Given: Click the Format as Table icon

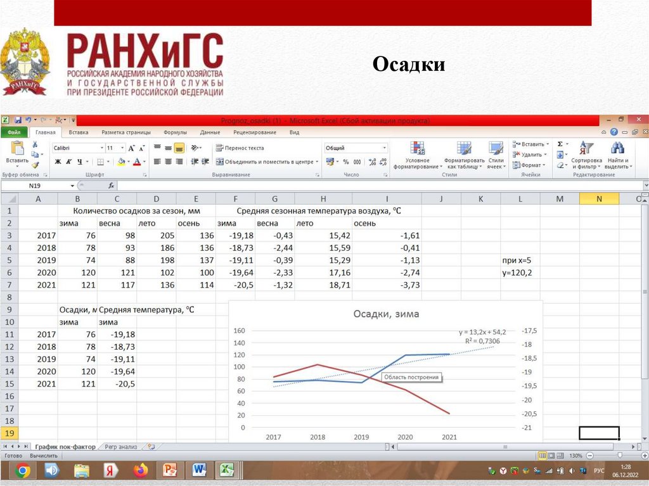Looking at the screenshot, I should pyautogui.click(x=464, y=150).
